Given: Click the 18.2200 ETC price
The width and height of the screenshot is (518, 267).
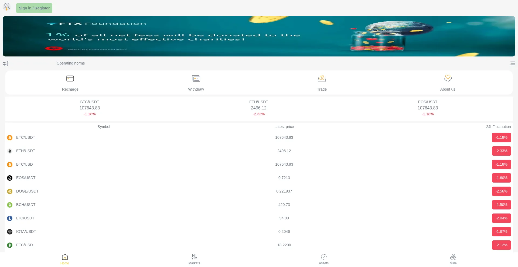Looking at the screenshot, I should pyautogui.click(x=284, y=245).
